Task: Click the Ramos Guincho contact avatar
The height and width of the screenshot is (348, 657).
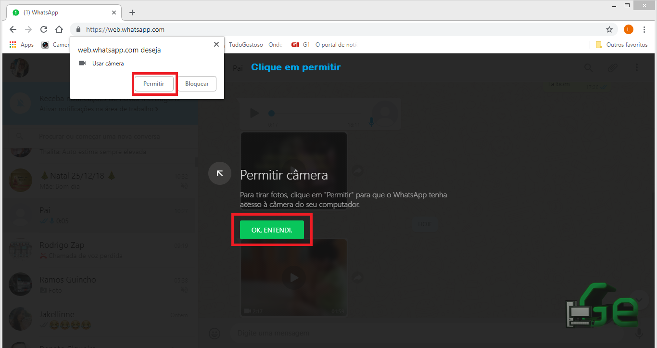Action: [x=21, y=285]
